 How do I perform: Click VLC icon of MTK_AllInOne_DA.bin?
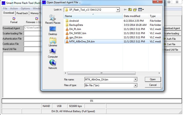click(x=67, y=41)
